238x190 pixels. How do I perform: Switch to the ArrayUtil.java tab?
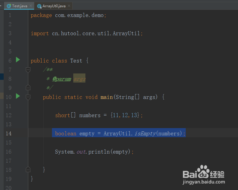(x=54, y=6)
